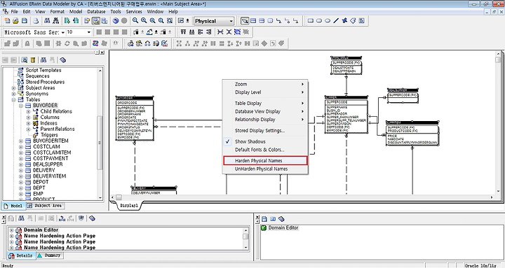This screenshot has width=505, height=268.
Task: Click the Open model folder icon
Action: pos(15,21)
